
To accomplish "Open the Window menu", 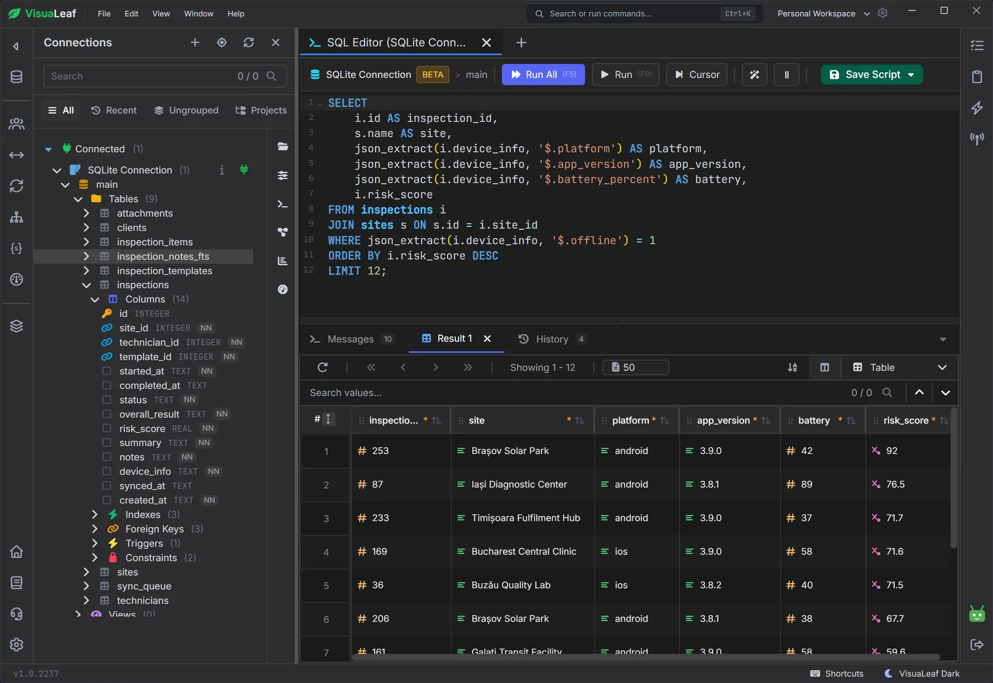I will point(199,13).
